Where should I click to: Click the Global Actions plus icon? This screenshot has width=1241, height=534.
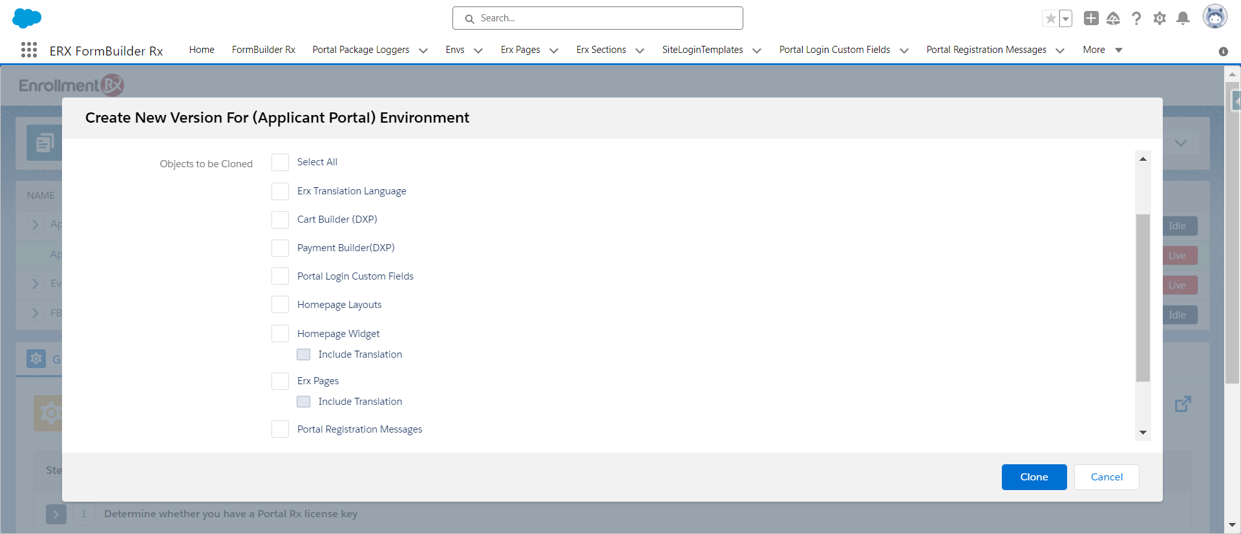[x=1091, y=19]
